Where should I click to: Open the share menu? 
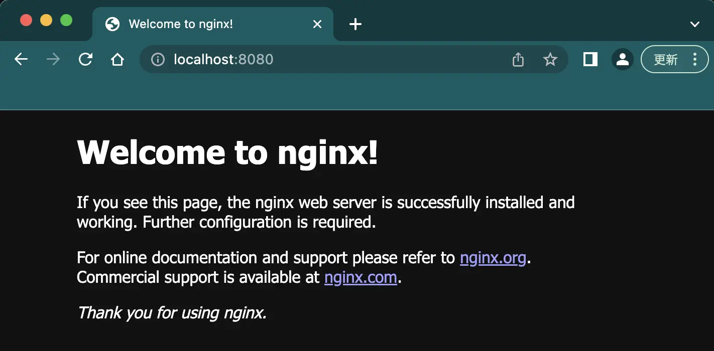click(x=518, y=59)
